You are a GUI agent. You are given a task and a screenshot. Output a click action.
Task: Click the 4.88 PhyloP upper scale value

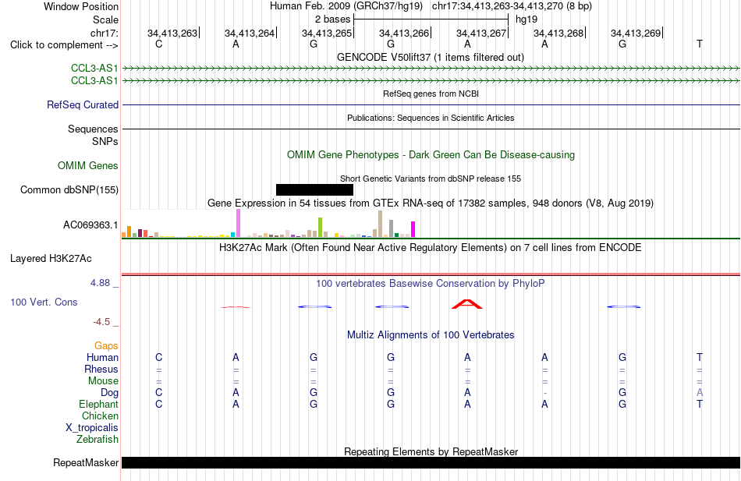click(x=100, y=282)
